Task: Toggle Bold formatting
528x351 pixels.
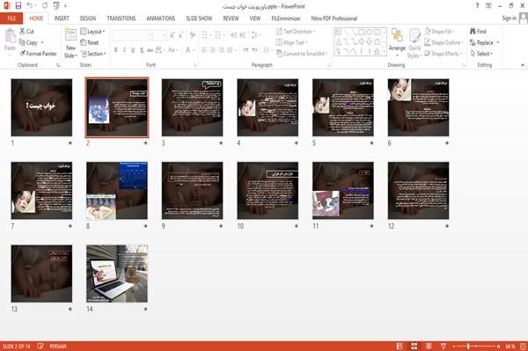Action: click(x=116, y=50)
